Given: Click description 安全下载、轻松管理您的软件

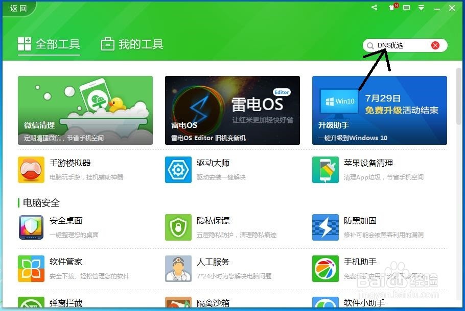Looking at the screenshot, I should pyautogui.click(x=89, y=276).
